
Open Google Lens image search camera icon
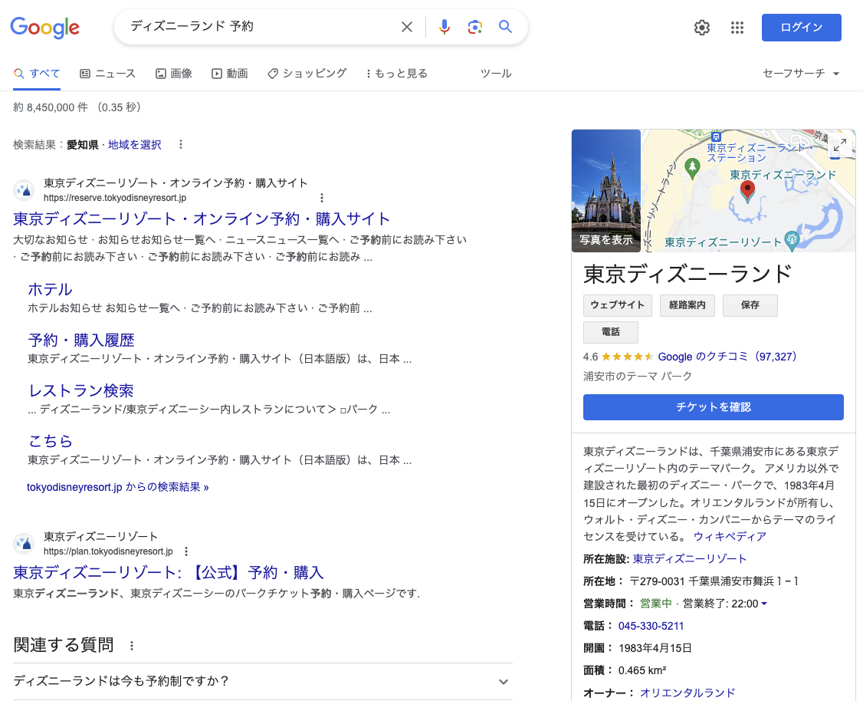(x=474, y=27)
